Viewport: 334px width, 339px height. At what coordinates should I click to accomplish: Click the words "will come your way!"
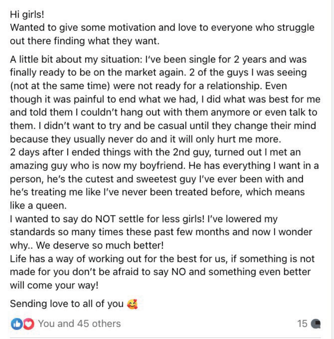point(54,286)
